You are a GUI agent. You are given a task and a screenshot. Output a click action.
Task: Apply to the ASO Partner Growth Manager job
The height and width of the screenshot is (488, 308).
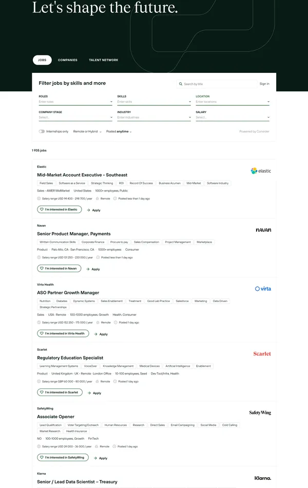[x=100, y=334]
